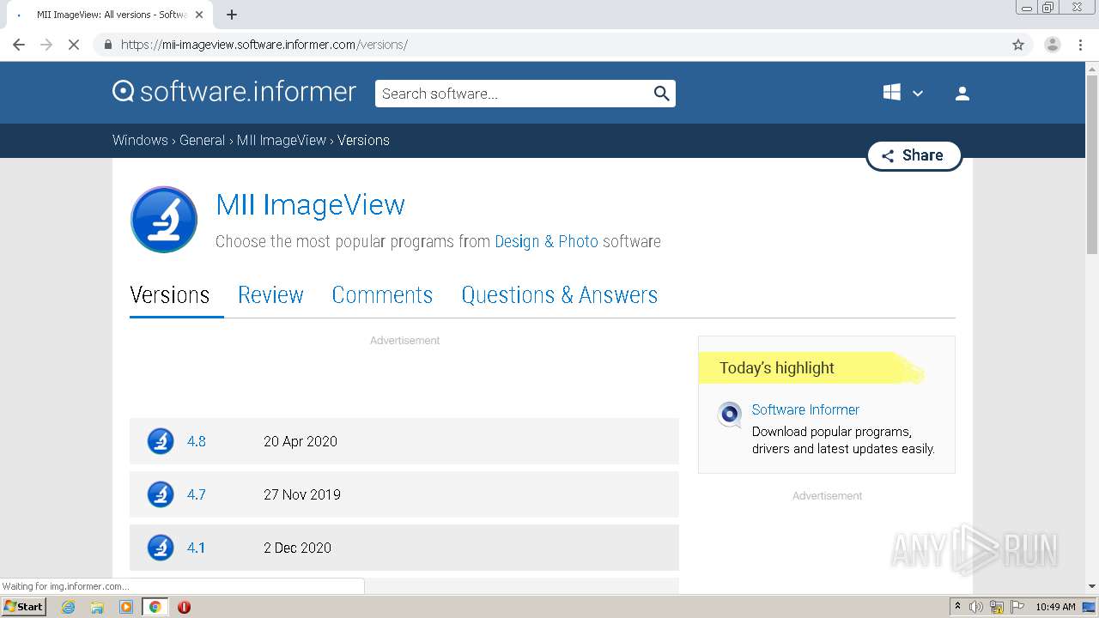Switch to the Versions tab
Image resolution: width=1099 pixels, height=618 pixels.
(170, 295)
